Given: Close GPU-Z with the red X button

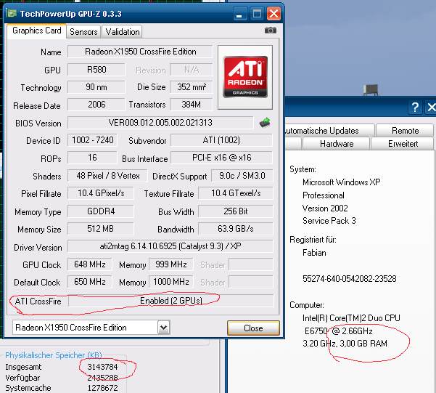Looking at the screenshot, I should (273, 14).
